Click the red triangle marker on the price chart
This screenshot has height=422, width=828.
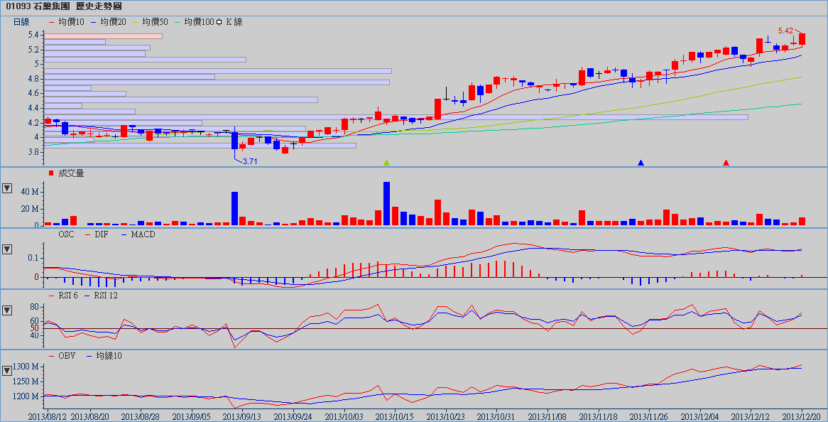726,163
